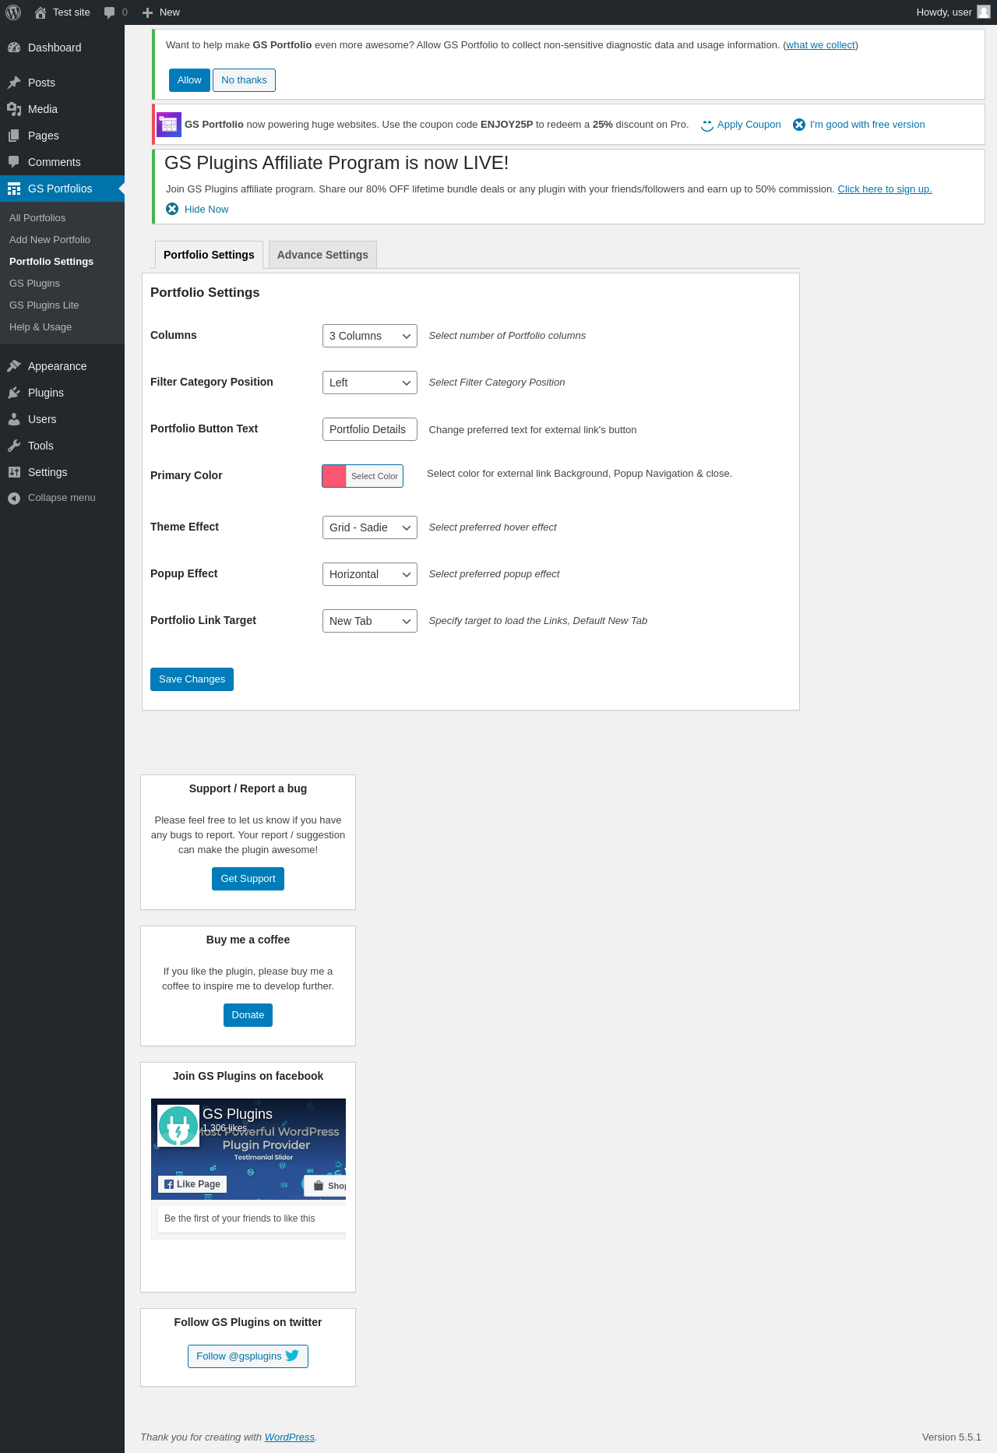Open the Theme Effect dropdown
Image resolution: width=997 pixels, height=1453 pixels.
tap(370, 527)
